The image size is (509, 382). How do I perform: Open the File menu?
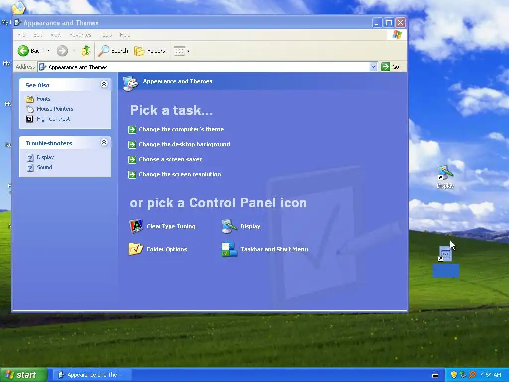pyautogui.click(x=21, y=35)
